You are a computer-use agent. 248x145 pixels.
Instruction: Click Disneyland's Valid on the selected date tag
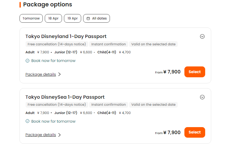pyautogui.click(x=153, y=44)
